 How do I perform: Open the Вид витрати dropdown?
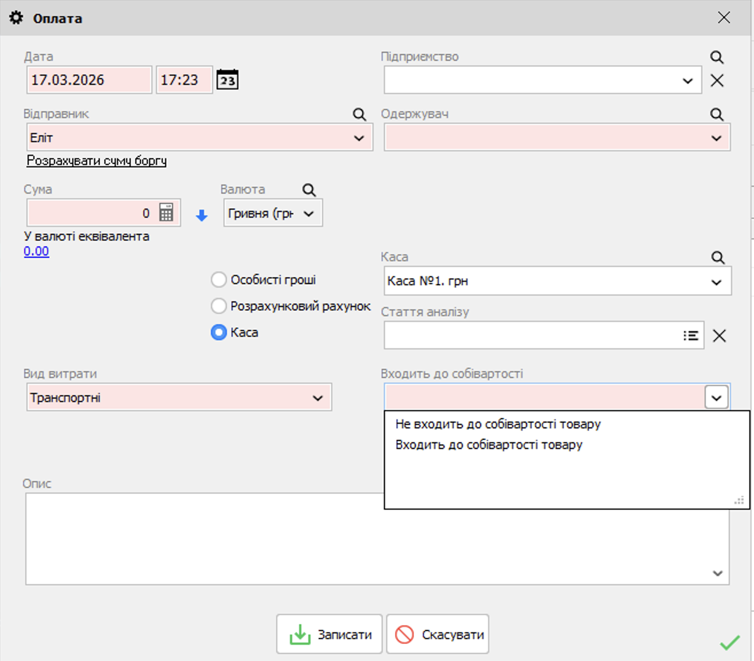[319, 396]
